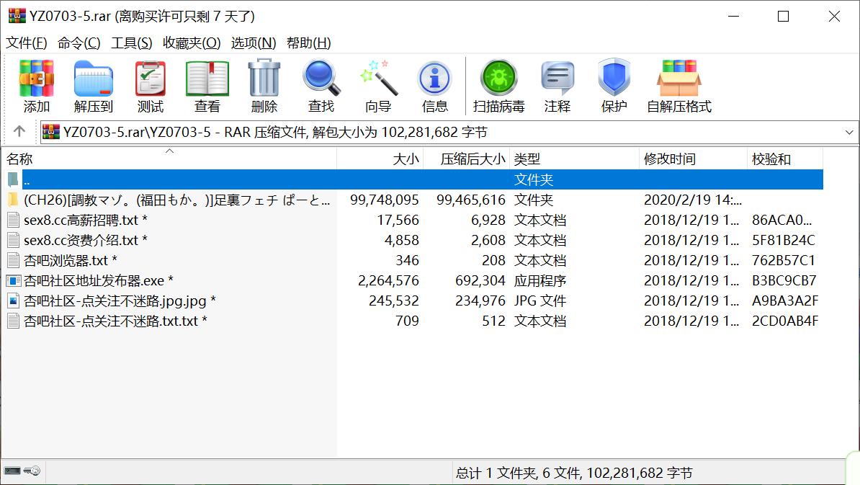Go up one level with arrow button
Screen dimensions: 860x485
pos(19,132)
